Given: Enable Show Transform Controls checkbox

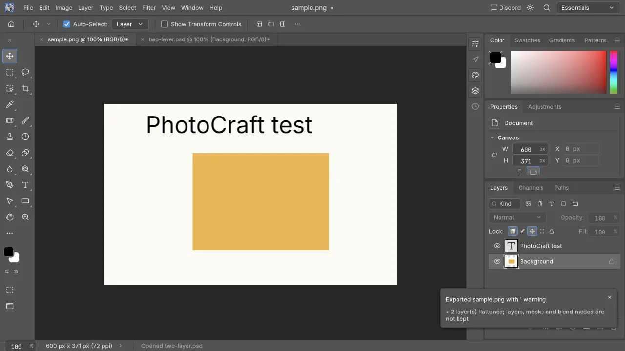Looking at the screenshot, I should [x=165, y=24].
